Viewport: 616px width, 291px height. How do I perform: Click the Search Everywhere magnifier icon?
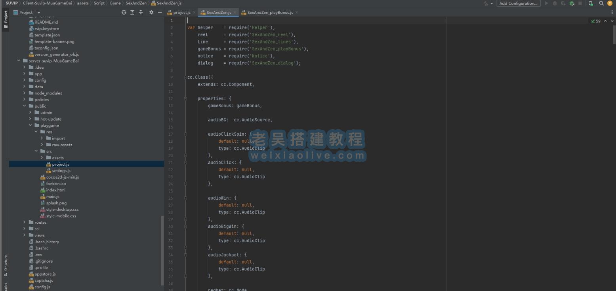pos(601,3)
